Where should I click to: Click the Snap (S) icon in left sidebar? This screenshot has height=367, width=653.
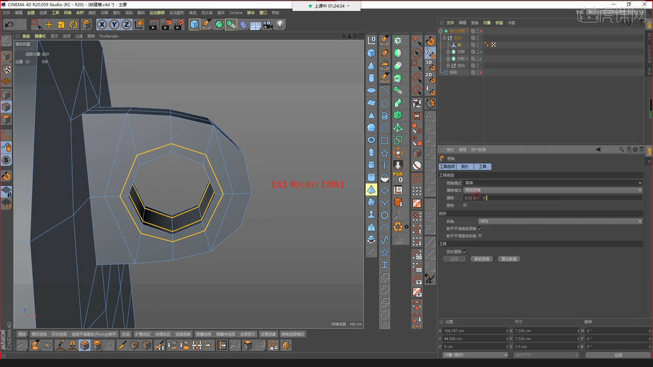tap(6, 160)
